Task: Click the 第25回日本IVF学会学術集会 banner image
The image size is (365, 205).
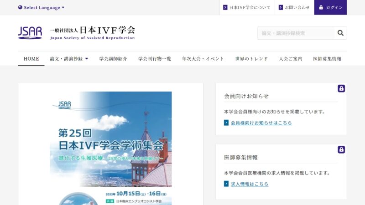Action: pyautogui.click(x=111, y=149)
